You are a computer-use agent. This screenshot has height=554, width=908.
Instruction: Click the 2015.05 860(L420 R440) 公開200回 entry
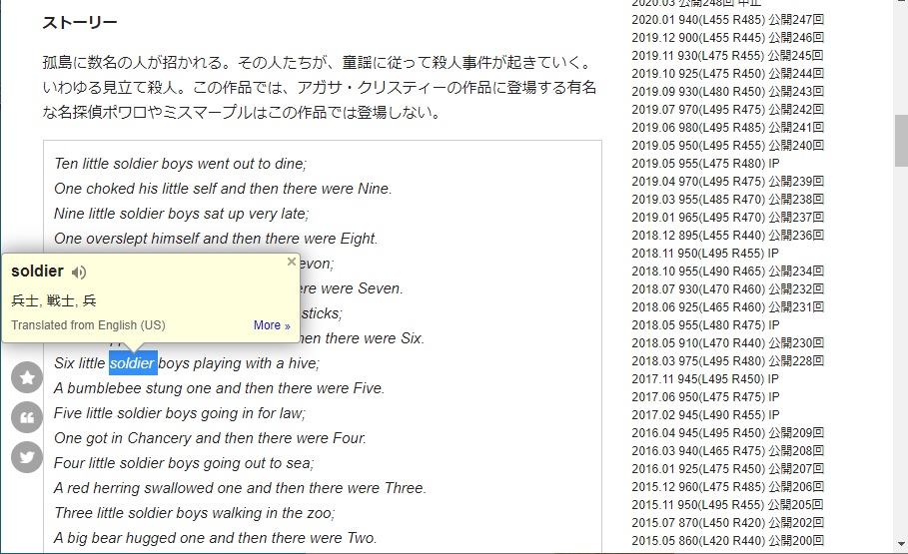(727, 540)
